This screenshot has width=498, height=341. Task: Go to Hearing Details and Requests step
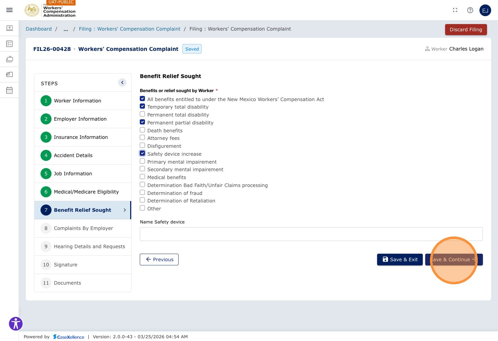(83, 246)
